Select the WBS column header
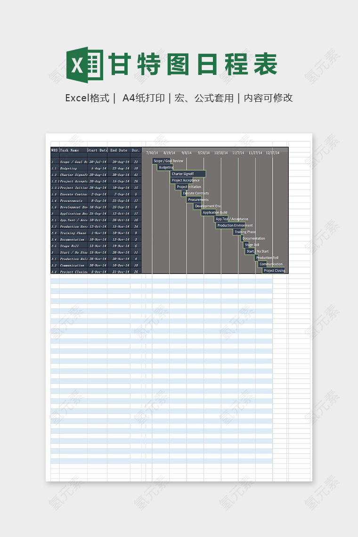Viewport: 358px width, 537px height. point(55,150)
